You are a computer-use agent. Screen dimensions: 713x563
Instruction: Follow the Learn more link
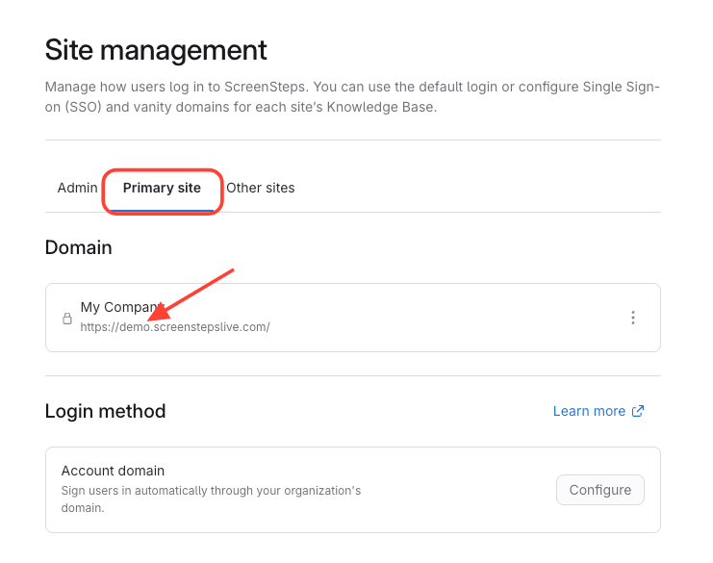[589, 411]
